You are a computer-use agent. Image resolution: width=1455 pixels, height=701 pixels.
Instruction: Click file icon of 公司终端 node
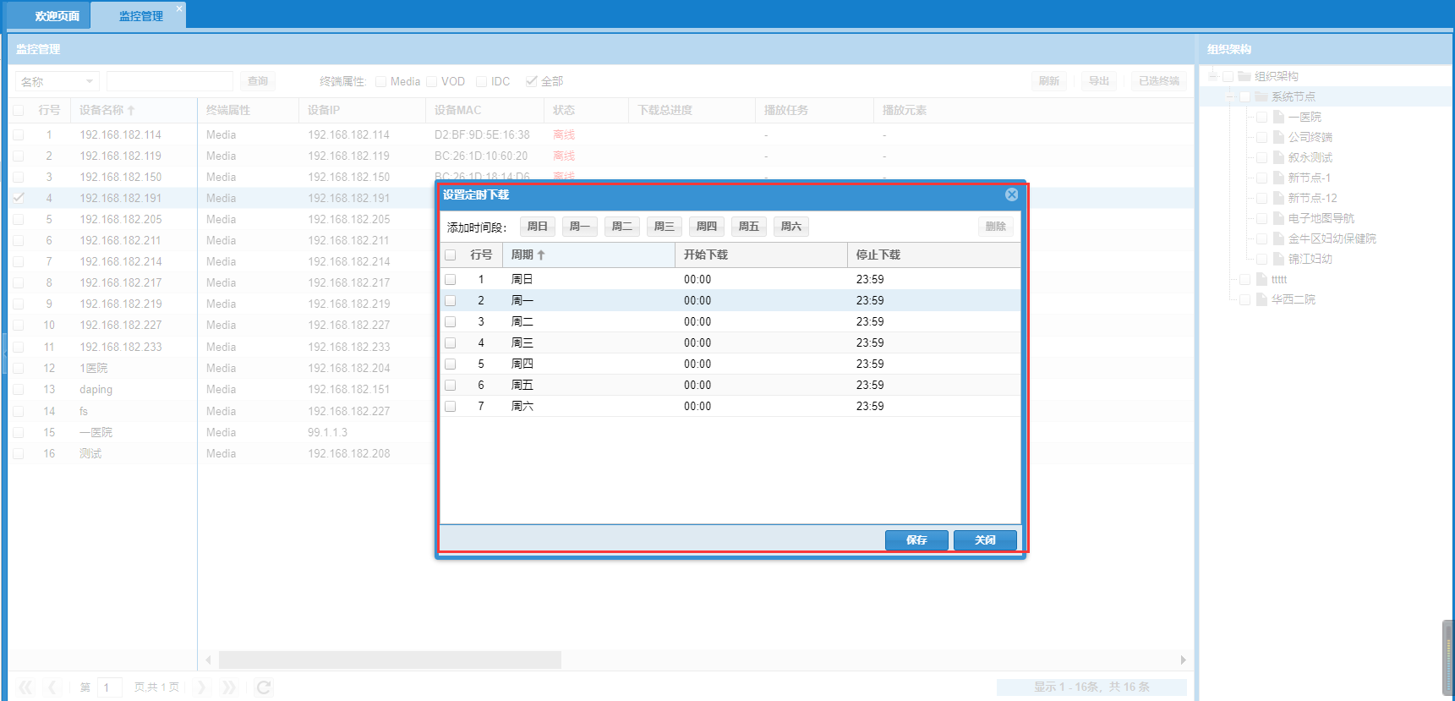(1279, 137)
